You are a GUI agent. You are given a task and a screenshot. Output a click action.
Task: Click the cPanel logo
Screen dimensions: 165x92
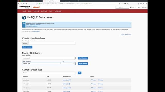point(36,7)
